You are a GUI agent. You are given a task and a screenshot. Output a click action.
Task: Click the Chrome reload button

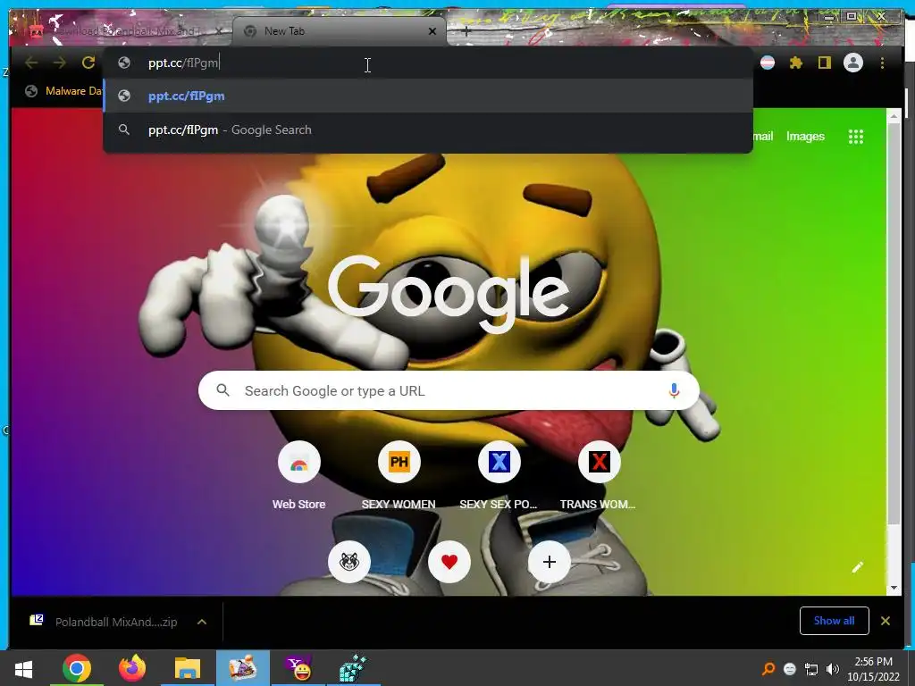(x=88, y=63)
